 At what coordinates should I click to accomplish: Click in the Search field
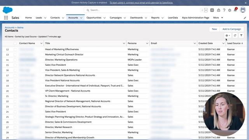[118, 10]
